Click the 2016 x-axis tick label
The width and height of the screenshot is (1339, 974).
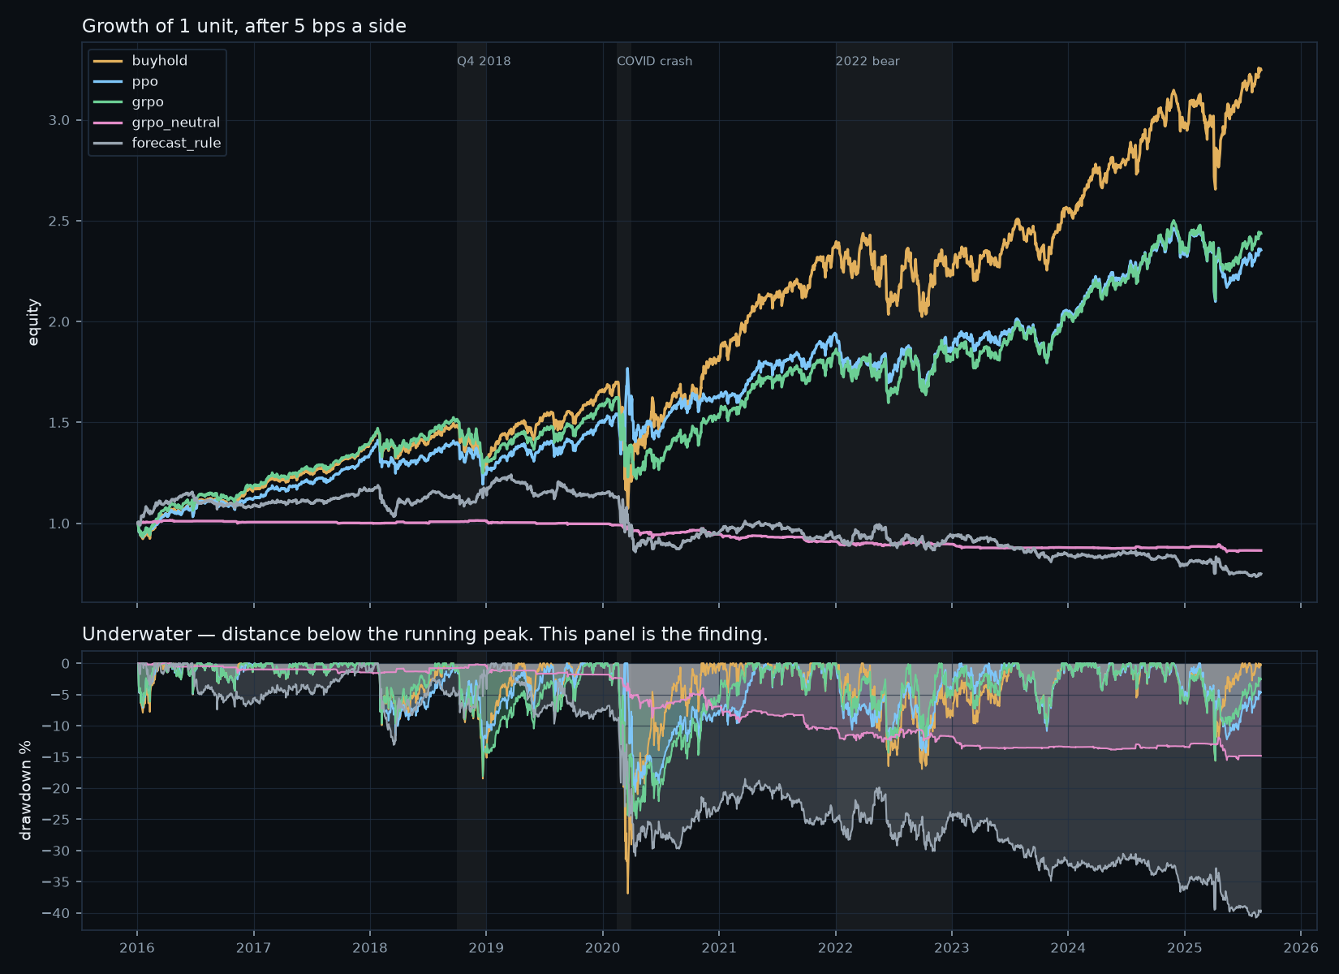click(137, 948)
